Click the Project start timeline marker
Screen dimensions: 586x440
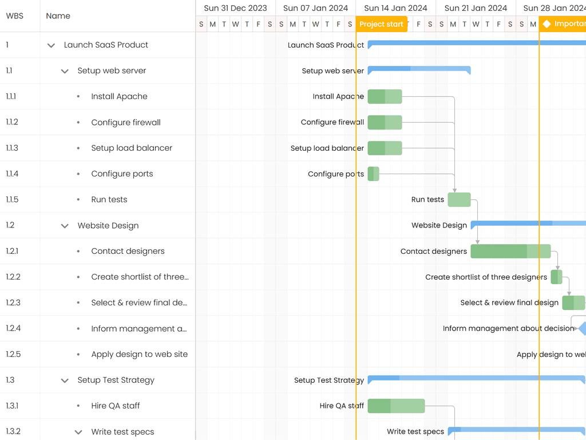tap(381, 24)
